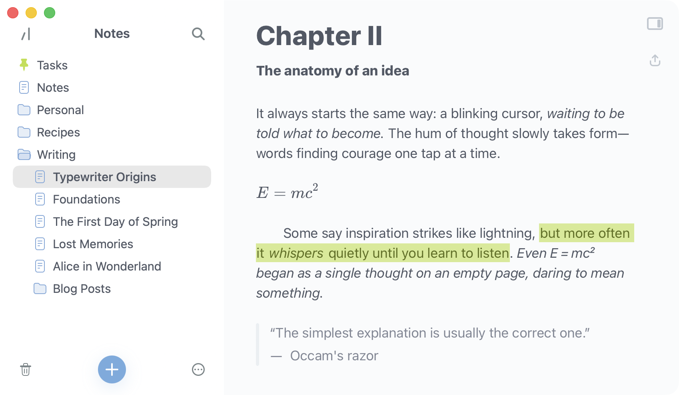Open the Blog Posts subfolder
This screenshot has width=679, height=395.
tap(82, 288)
